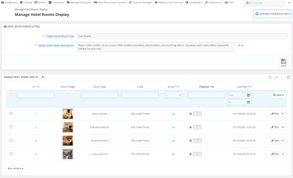Click the export/save icon in list toolbar
The width and height of the screenshot is (293, 178).
point(270,78)
